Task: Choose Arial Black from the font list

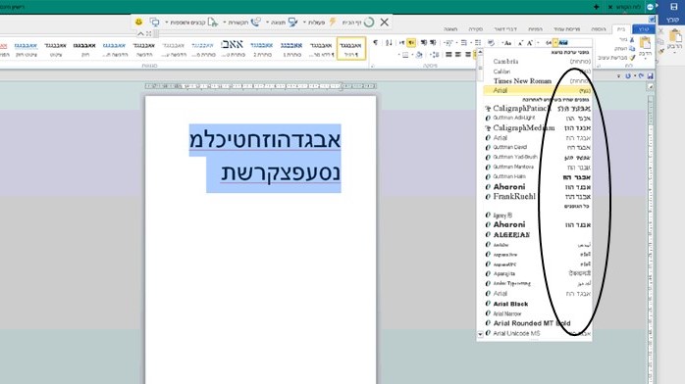Action: point(538,304)
